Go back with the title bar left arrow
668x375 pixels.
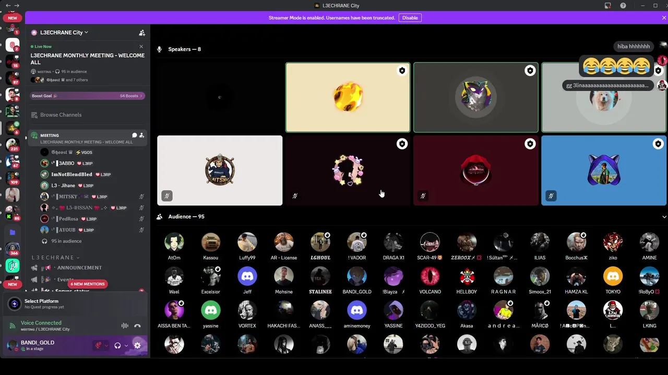click(8, 5)
